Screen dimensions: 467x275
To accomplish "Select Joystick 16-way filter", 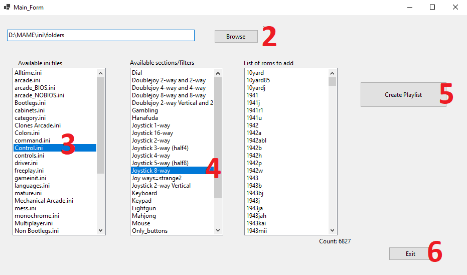I will click(x=172, y=133).
